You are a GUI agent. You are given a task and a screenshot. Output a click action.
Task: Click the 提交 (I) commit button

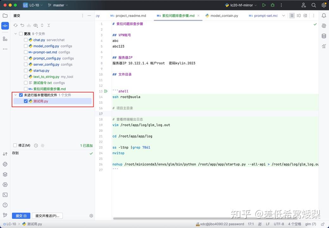21,216
